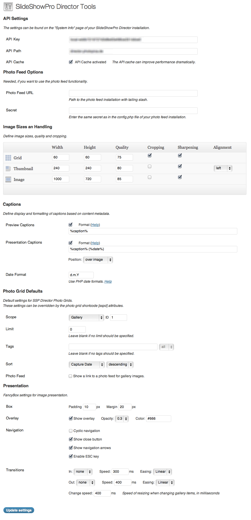Click the Grid Quality field
This screenshot has height=520, width=251.
tap(125, 157)
